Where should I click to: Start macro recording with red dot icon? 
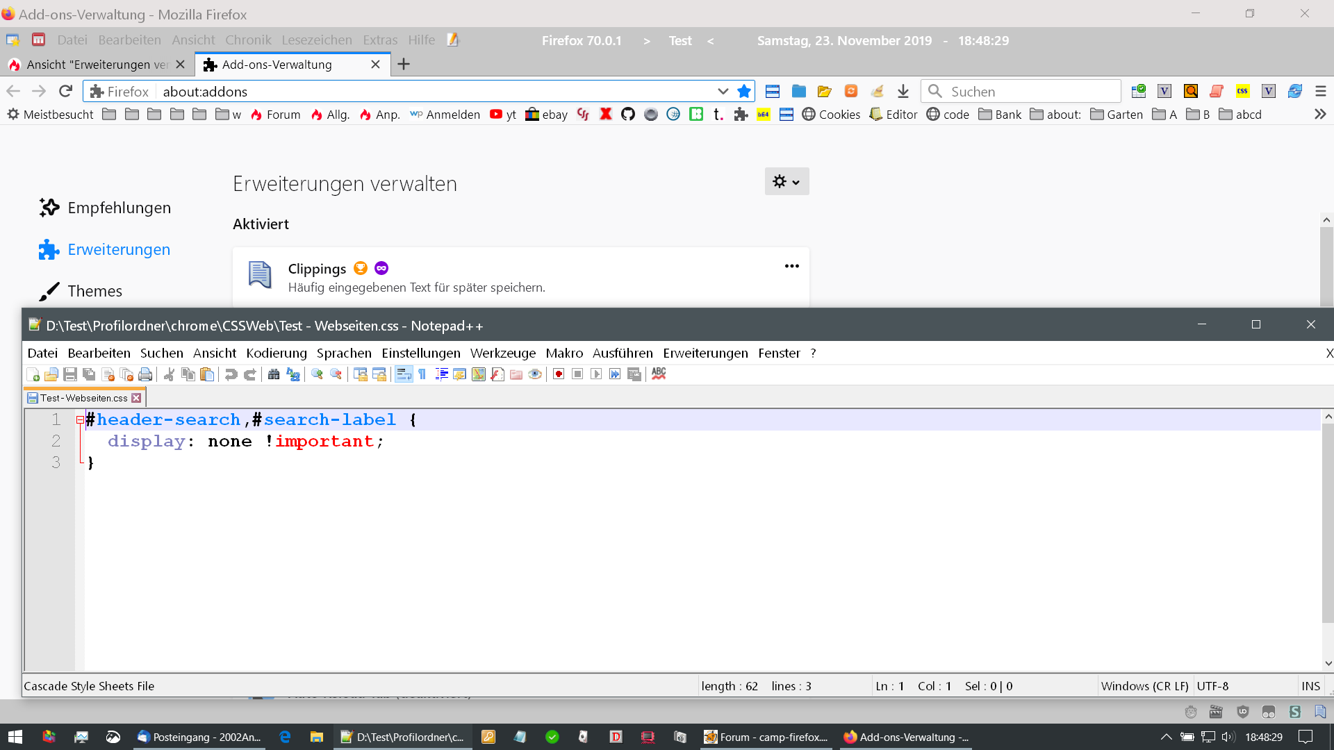point(559,374)
